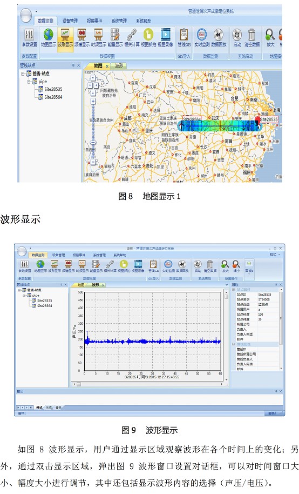The width and height of the screenshot is (299, 494).
Task: Collapse pipe node in lower window tree
Action: [x=24, y=296]
